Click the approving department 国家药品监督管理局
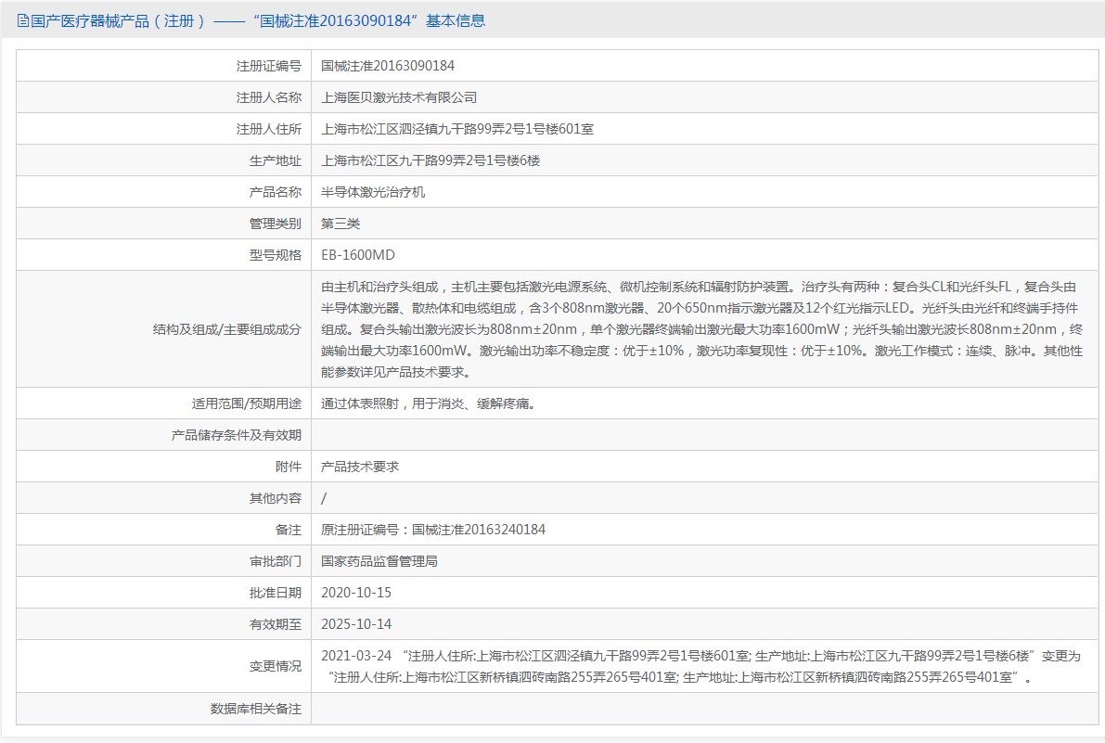This screenshot has width=1105, height=743. point(379,561)
